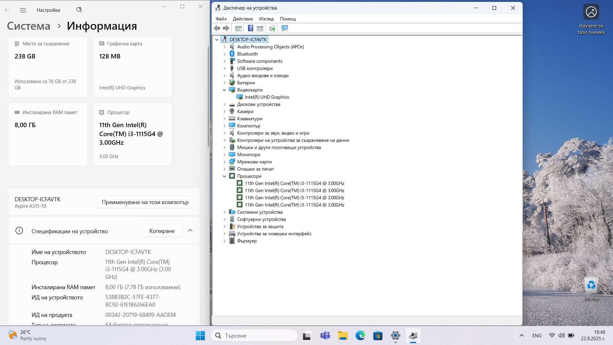
Task: Open the Изглед menu
Action: point(266,19)
